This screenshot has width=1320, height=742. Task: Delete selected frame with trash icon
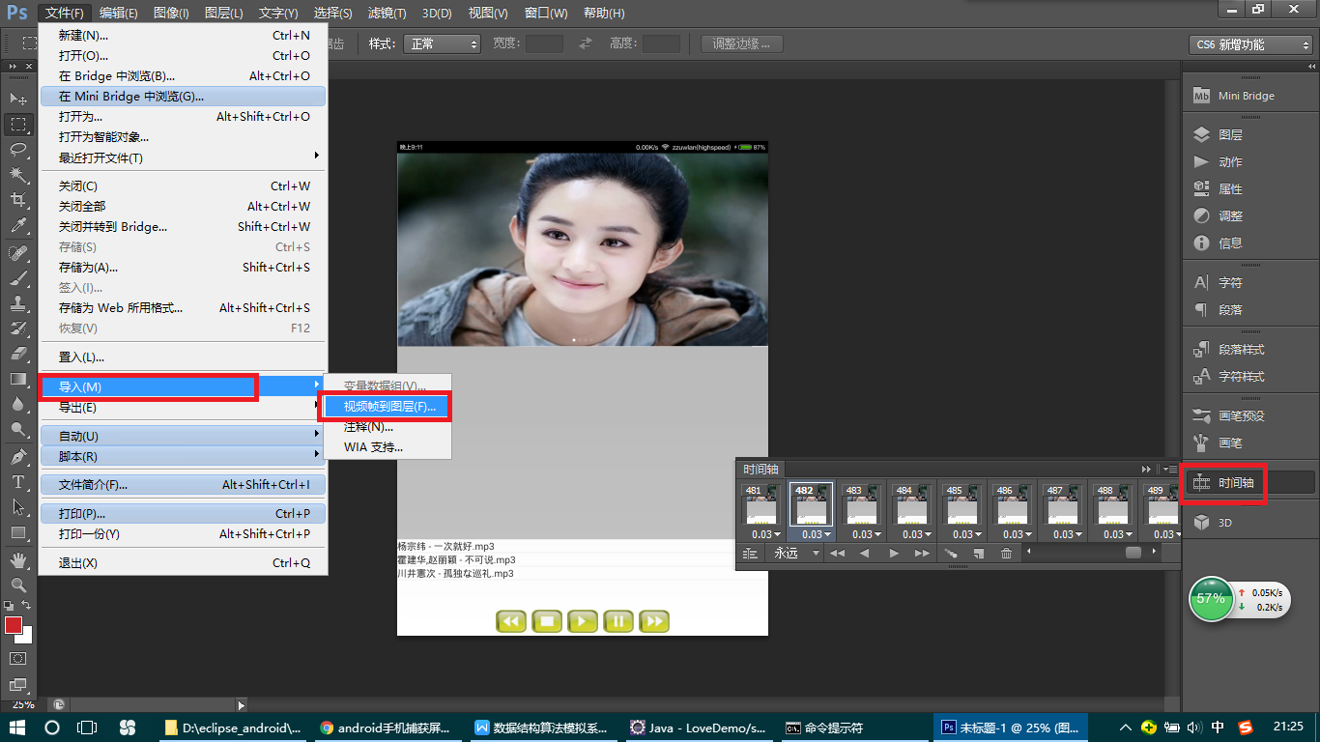click(x=1006, y=554)
